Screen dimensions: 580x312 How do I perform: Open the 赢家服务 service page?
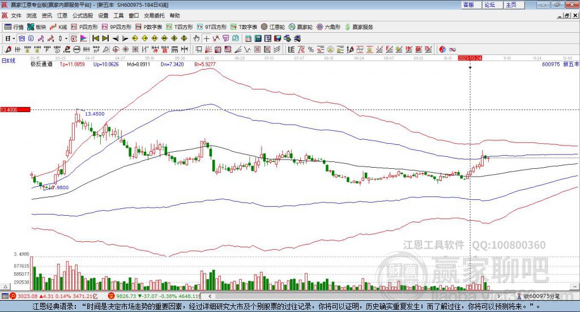(x=359, y=27)
